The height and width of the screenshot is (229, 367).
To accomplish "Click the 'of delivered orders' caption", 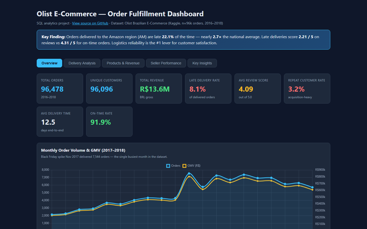I will point(202,97).
